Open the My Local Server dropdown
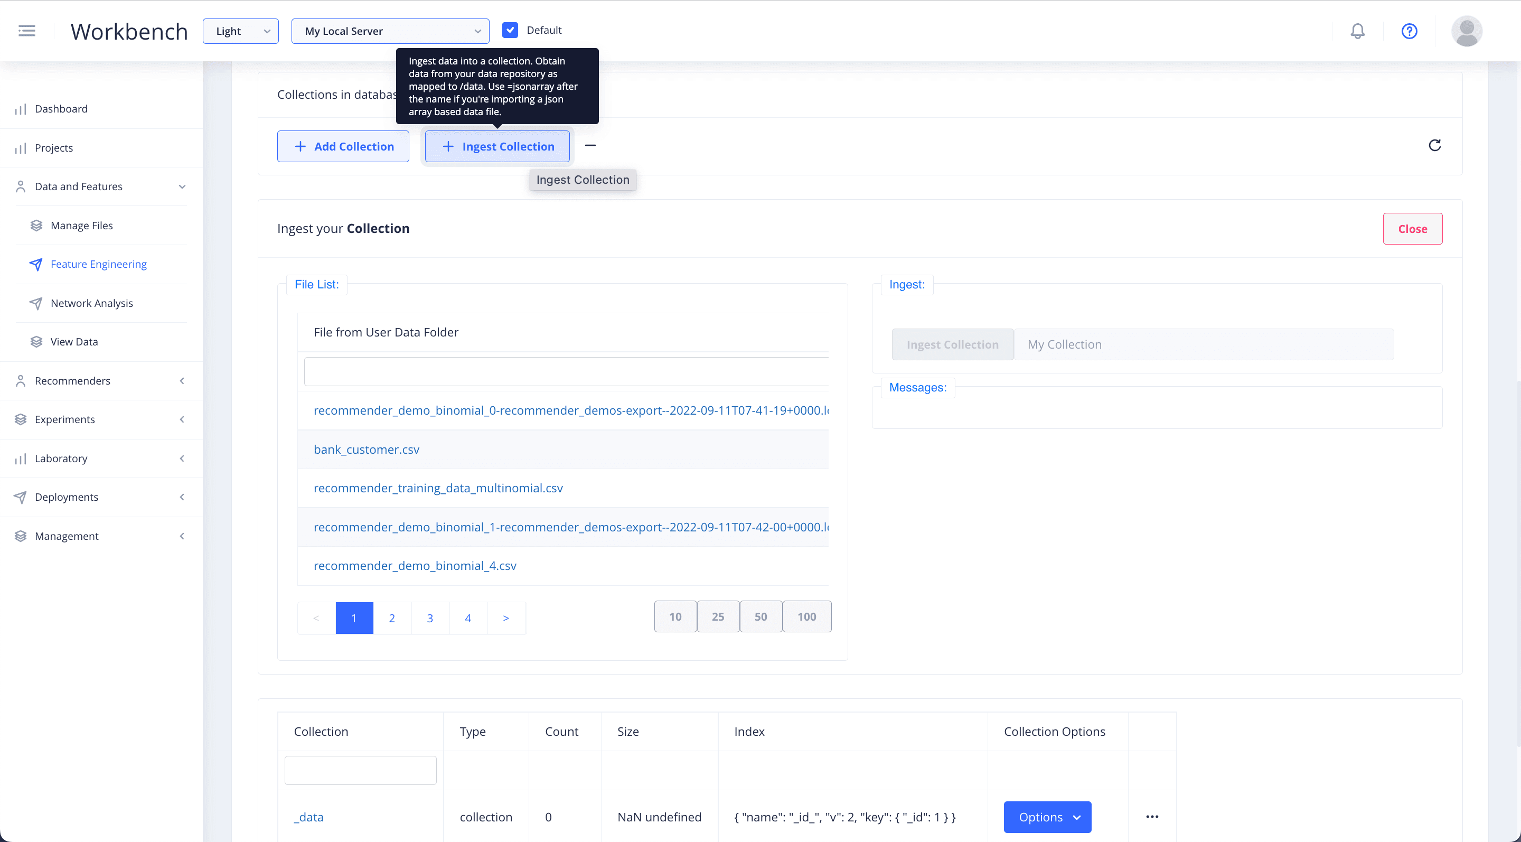The height and width of the screenshot is (842, 1521). pyautogui.click(x=390, y=31)
